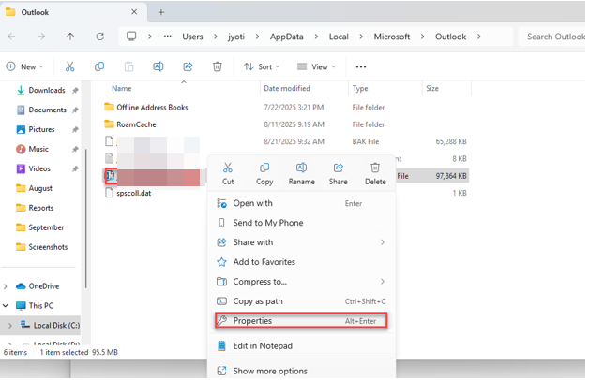Expand the Share with submenu
The width and height of the screenshot is (589, 380).
(300, 242)
